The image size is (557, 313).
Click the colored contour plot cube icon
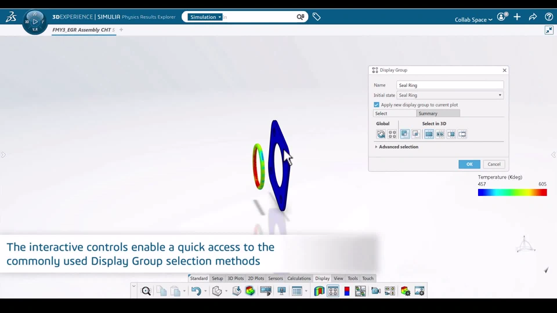[x=250, y=291]
